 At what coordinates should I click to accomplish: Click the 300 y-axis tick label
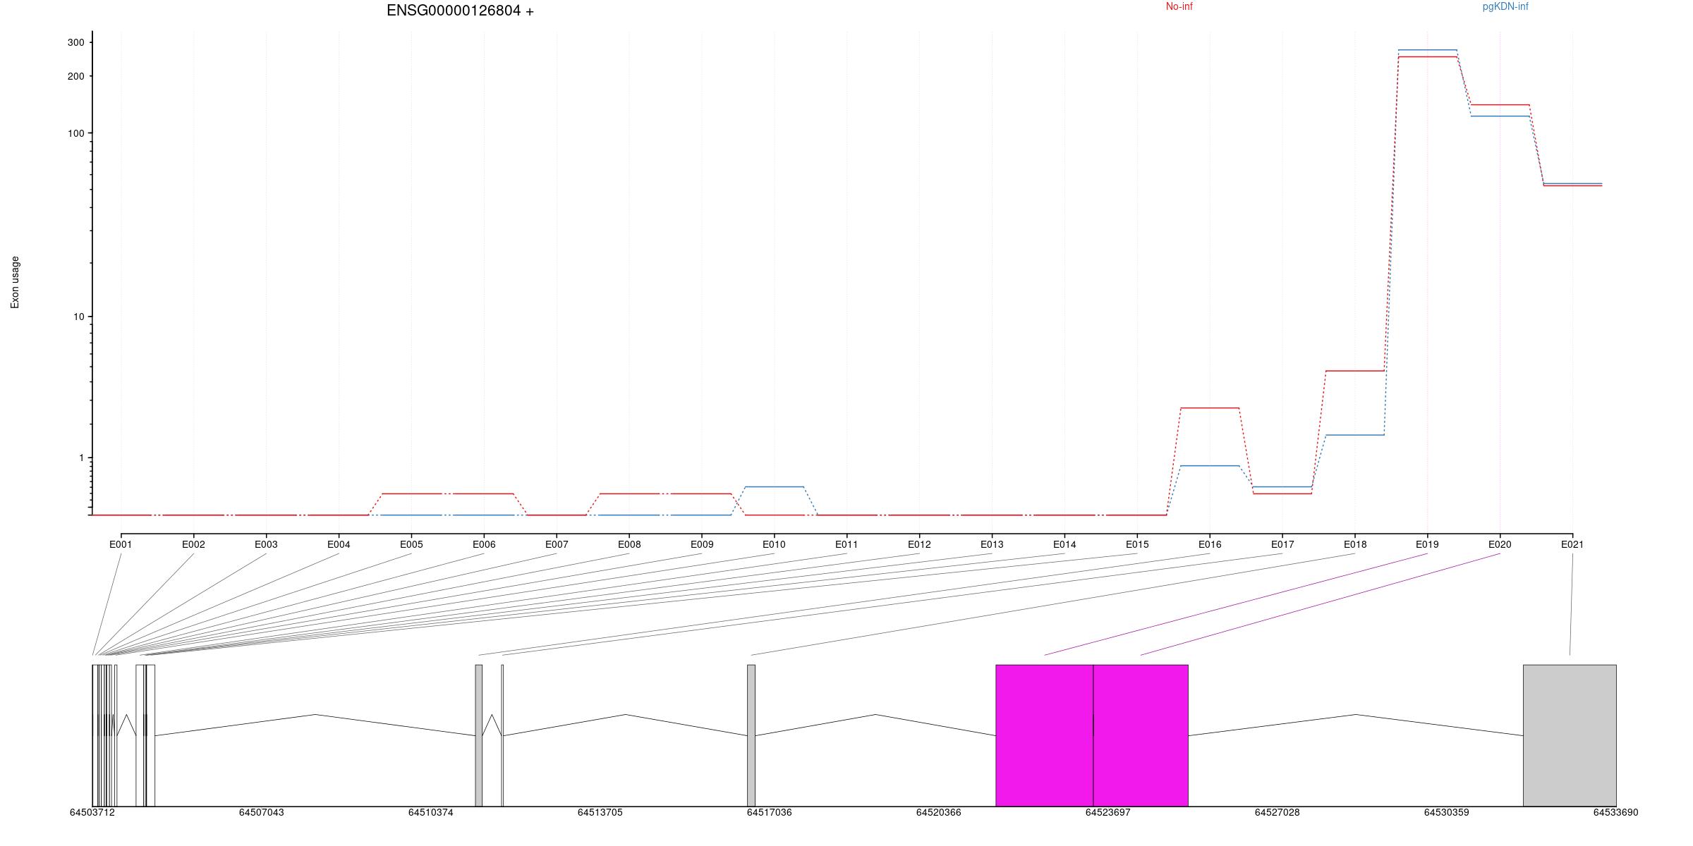[75, 42]
